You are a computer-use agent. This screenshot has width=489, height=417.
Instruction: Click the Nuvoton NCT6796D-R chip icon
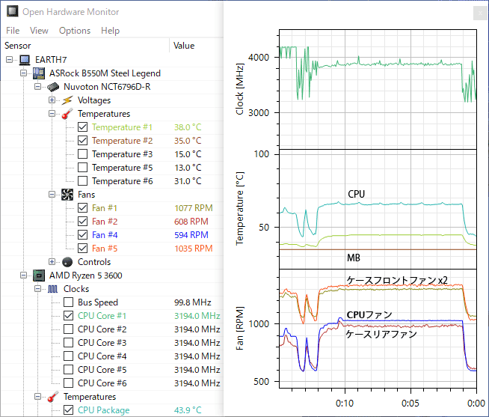pos(53,87)
